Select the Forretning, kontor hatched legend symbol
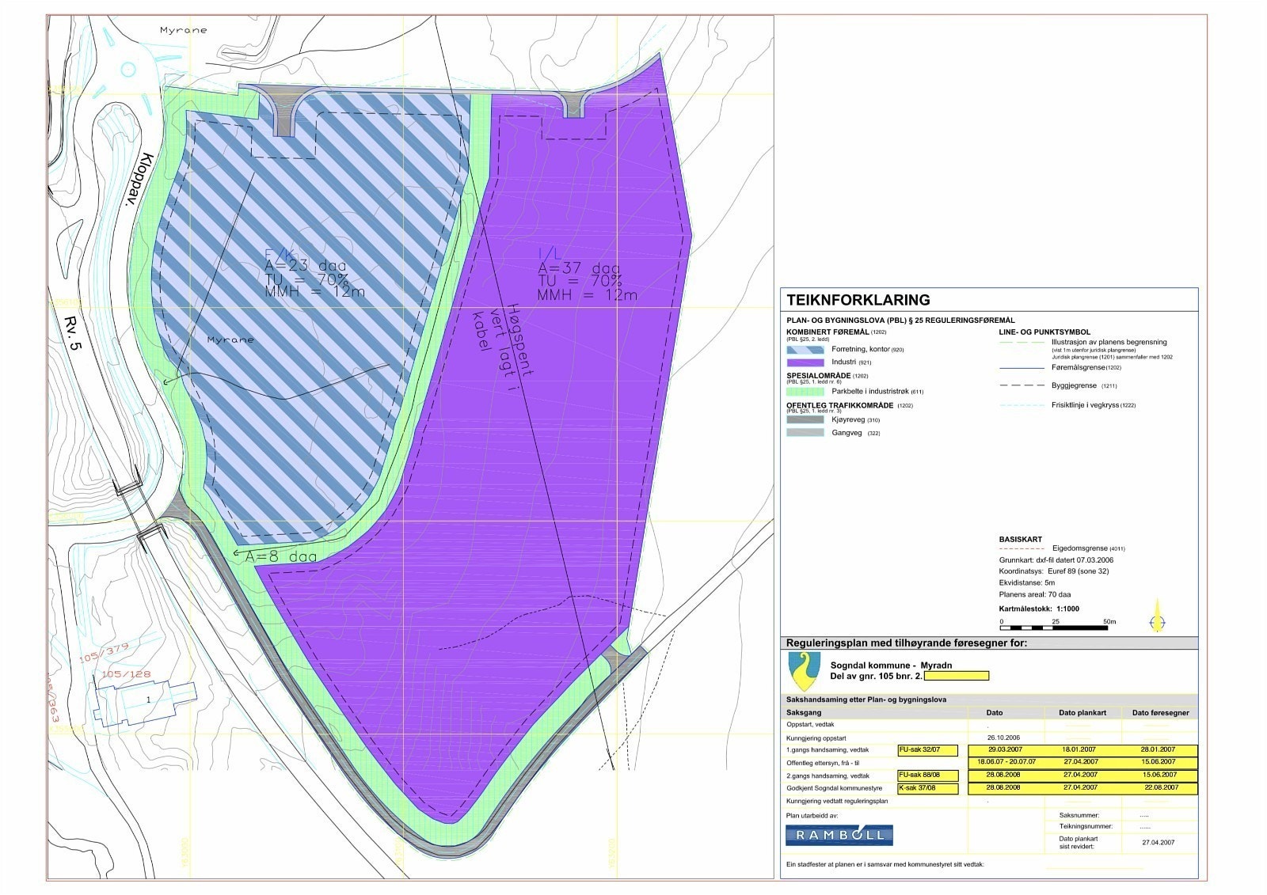The image size is (1267, 895). (806, 349)
